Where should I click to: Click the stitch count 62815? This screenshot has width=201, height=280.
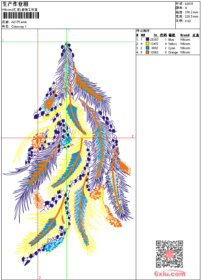(189, 4)
